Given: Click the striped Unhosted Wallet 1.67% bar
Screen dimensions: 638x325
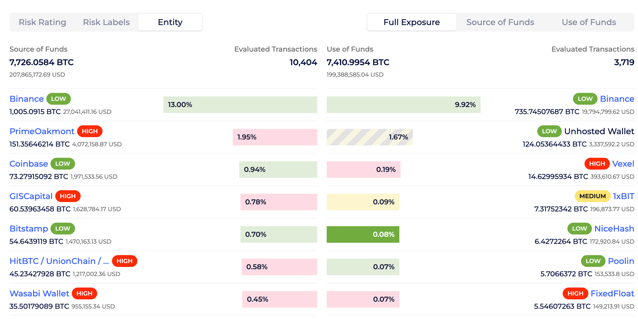Looking at the screenshot, I should coord(369,137).
